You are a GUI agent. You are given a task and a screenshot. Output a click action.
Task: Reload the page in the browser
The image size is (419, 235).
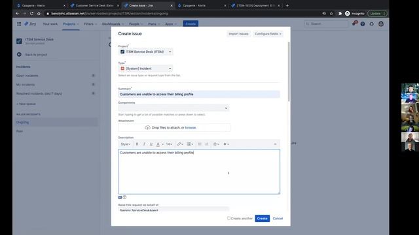click(31, 14)
